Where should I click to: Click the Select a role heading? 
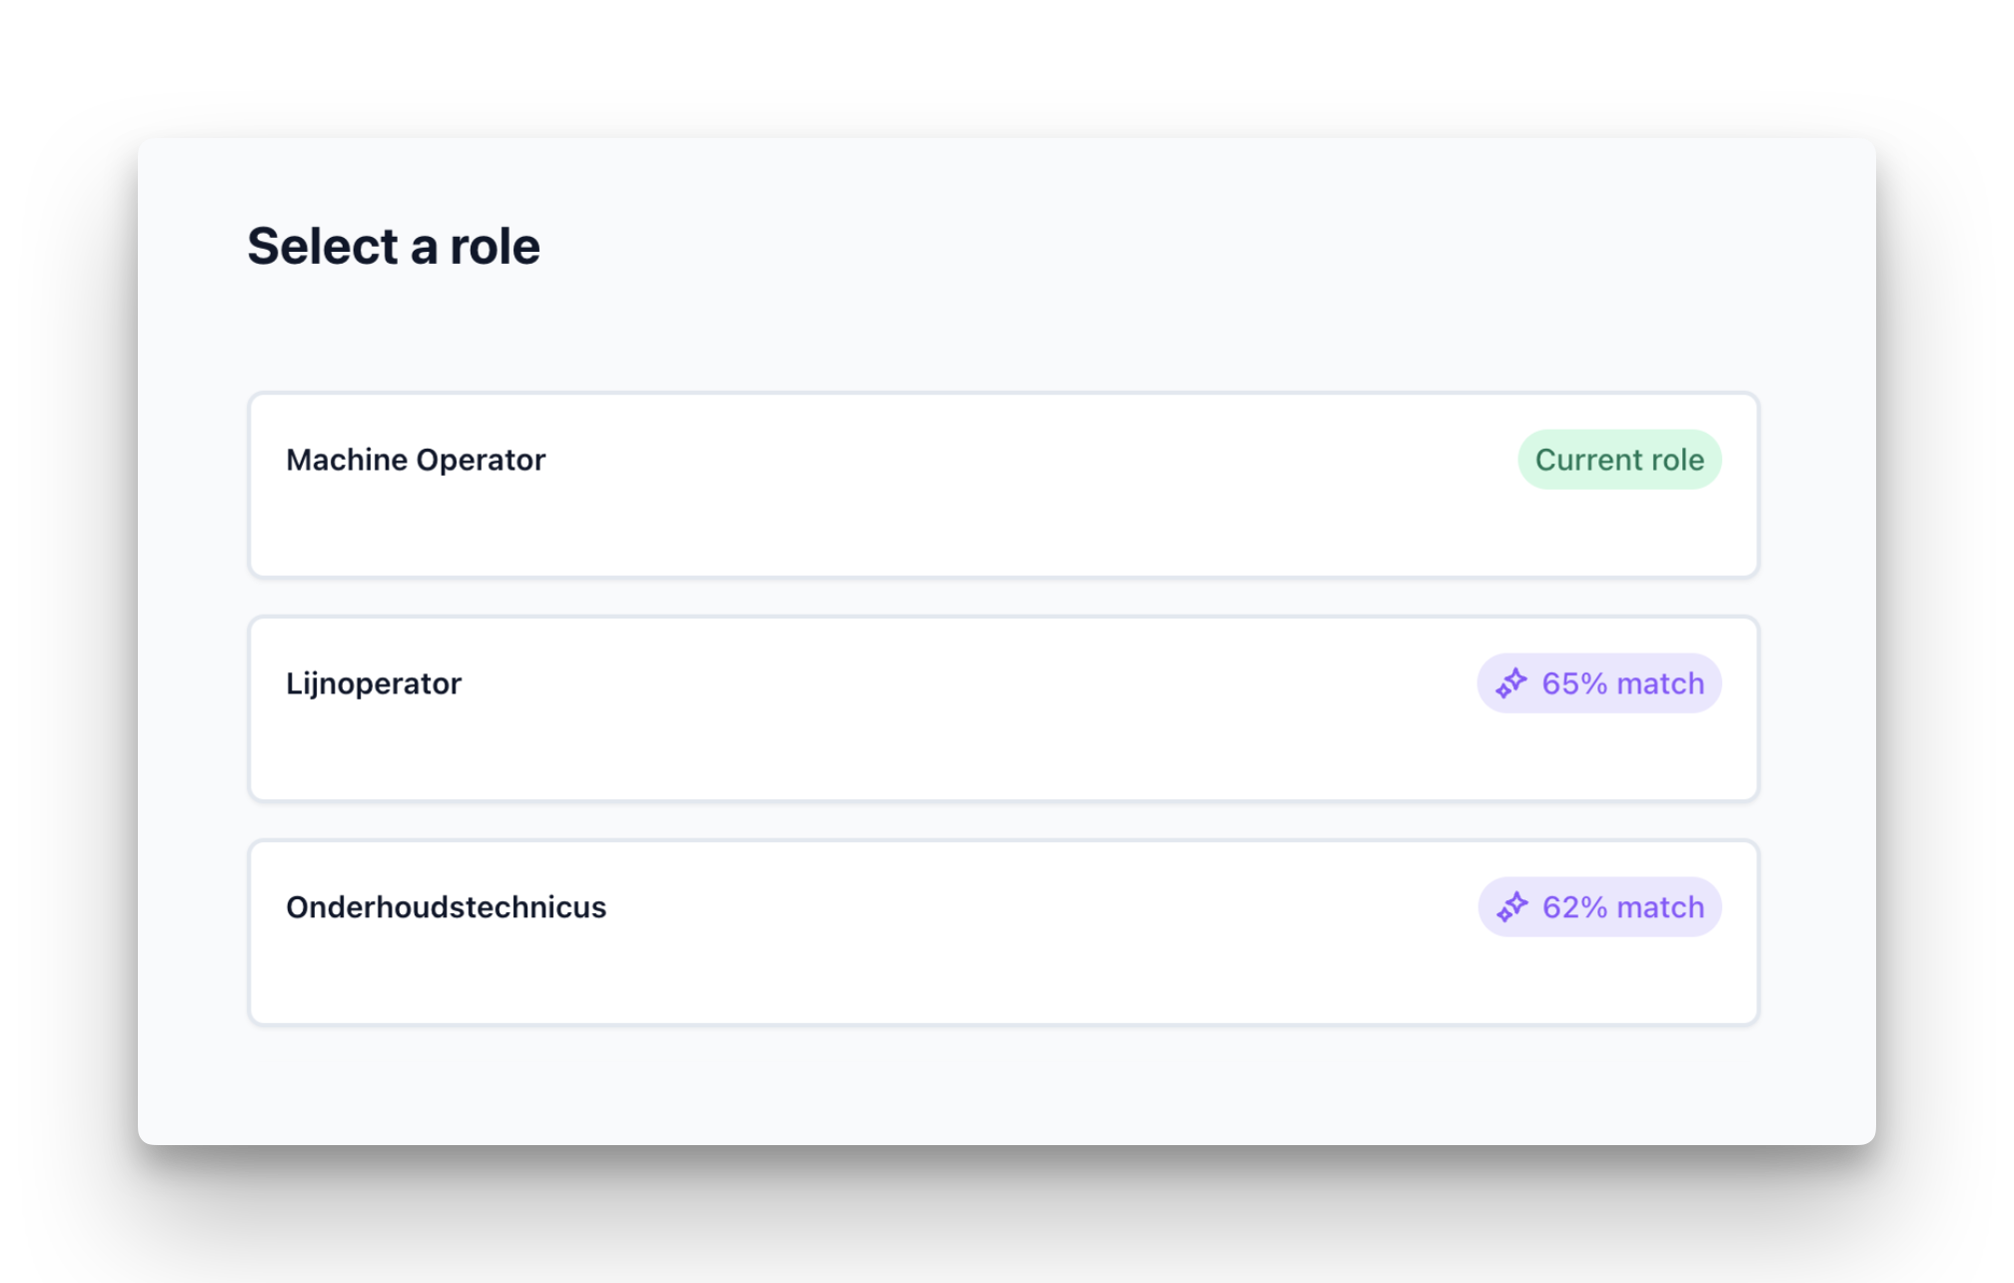[395, 246]
